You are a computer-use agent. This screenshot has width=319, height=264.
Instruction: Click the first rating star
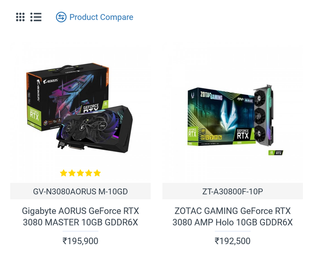pyautogui.click(x=63, y=173)
